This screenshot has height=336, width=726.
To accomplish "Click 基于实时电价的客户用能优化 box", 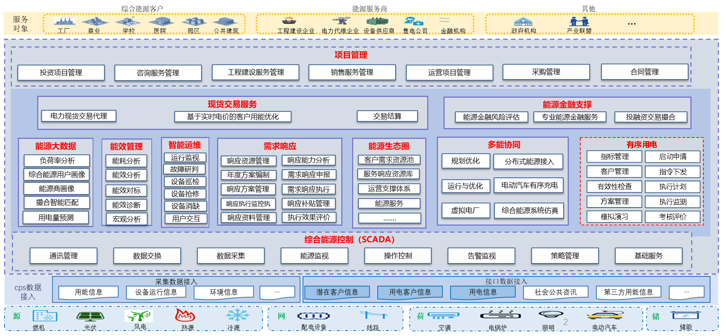I will point(233,117).
